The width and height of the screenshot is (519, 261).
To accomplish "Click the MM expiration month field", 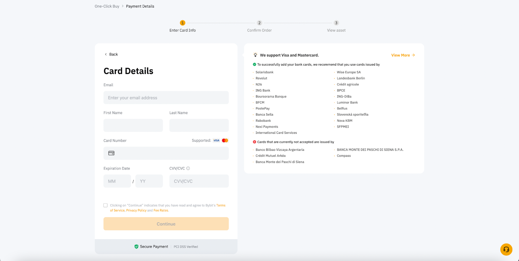I will 117,181.
